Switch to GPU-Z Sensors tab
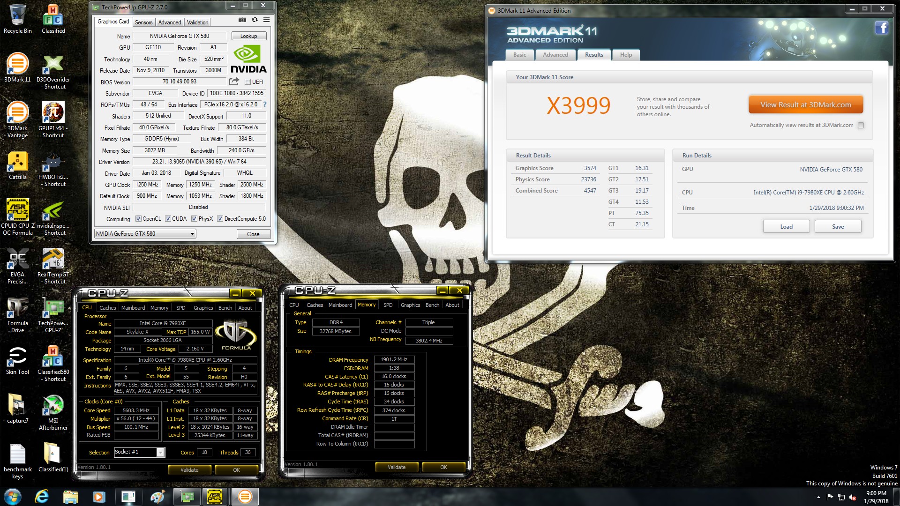The height and width of the screenshot is (506, 900). pos(143,22)
